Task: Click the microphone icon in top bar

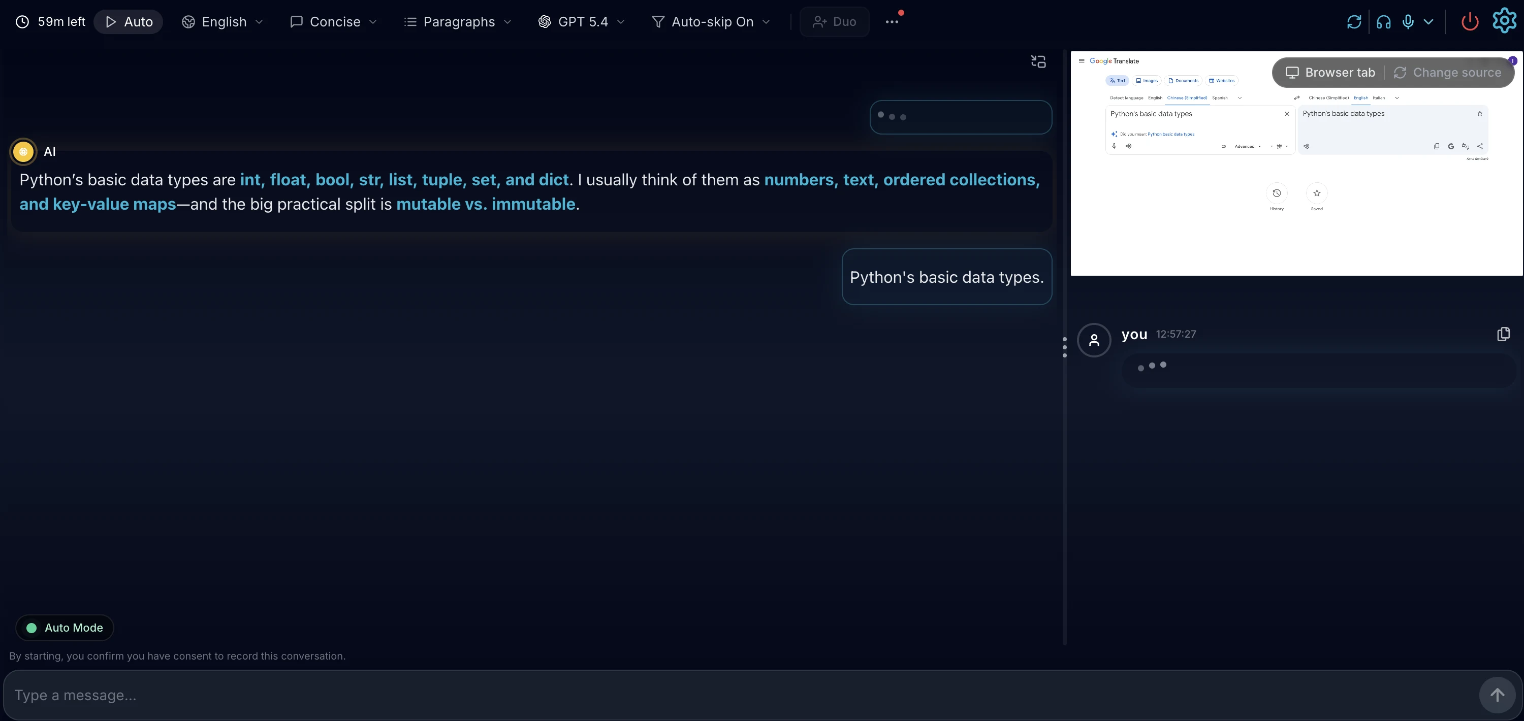Action: pos(1408,22)
